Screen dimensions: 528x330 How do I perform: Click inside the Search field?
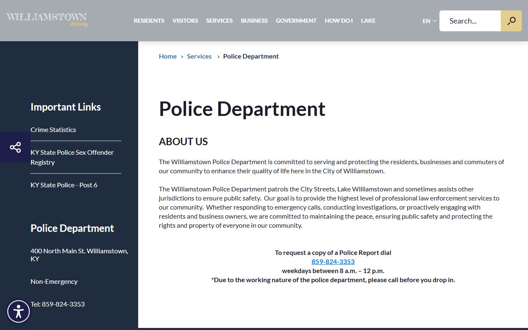pos(470,21)
